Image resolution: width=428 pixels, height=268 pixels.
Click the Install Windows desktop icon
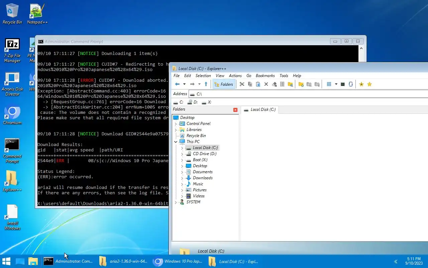(x=12, y=217)
